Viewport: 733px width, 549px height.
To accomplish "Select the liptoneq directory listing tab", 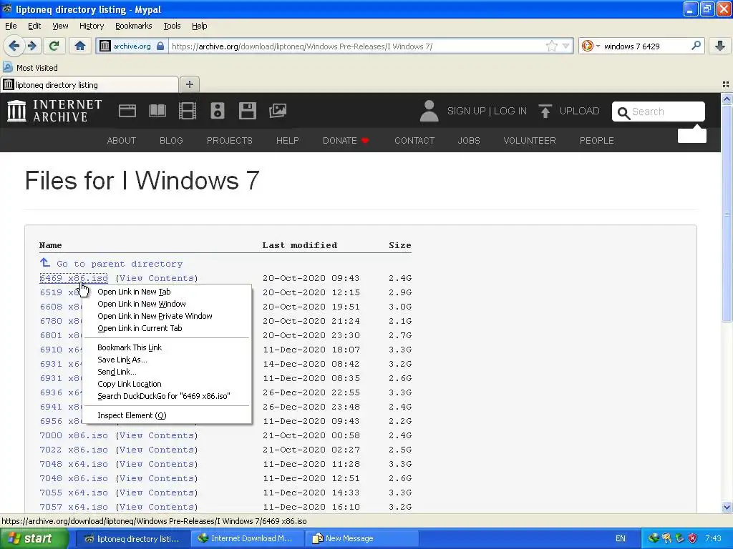I will coord(89,85).
